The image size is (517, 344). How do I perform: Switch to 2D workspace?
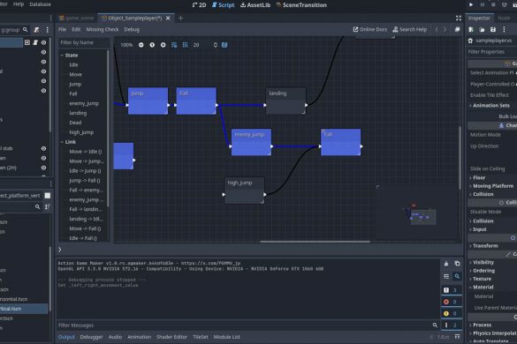tap(199, 5)
